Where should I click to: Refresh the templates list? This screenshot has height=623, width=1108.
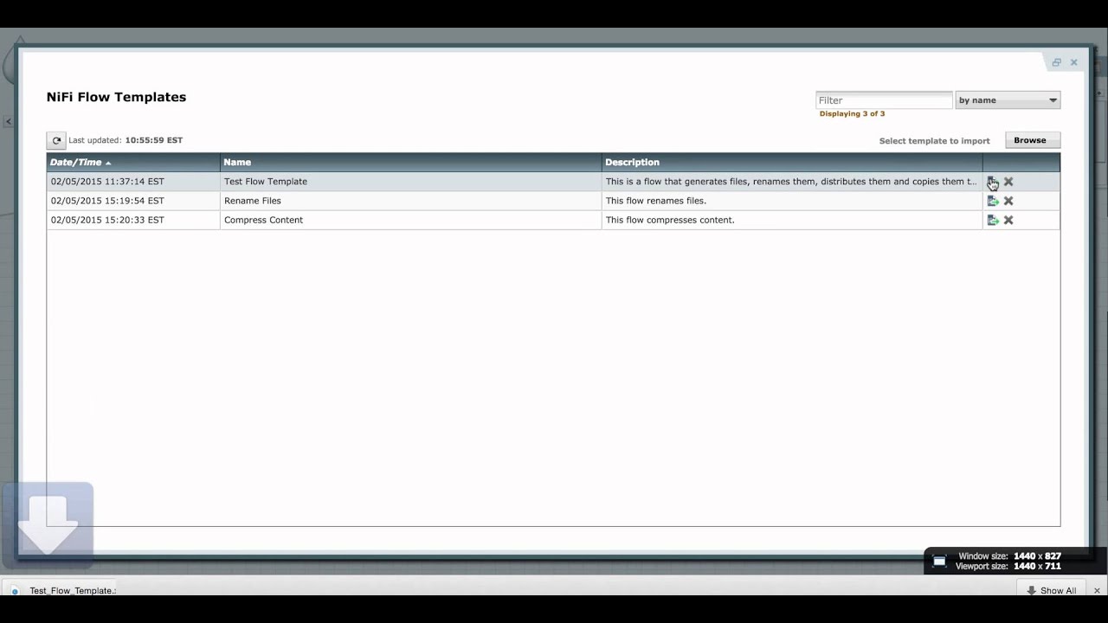[x=56, y=140]
